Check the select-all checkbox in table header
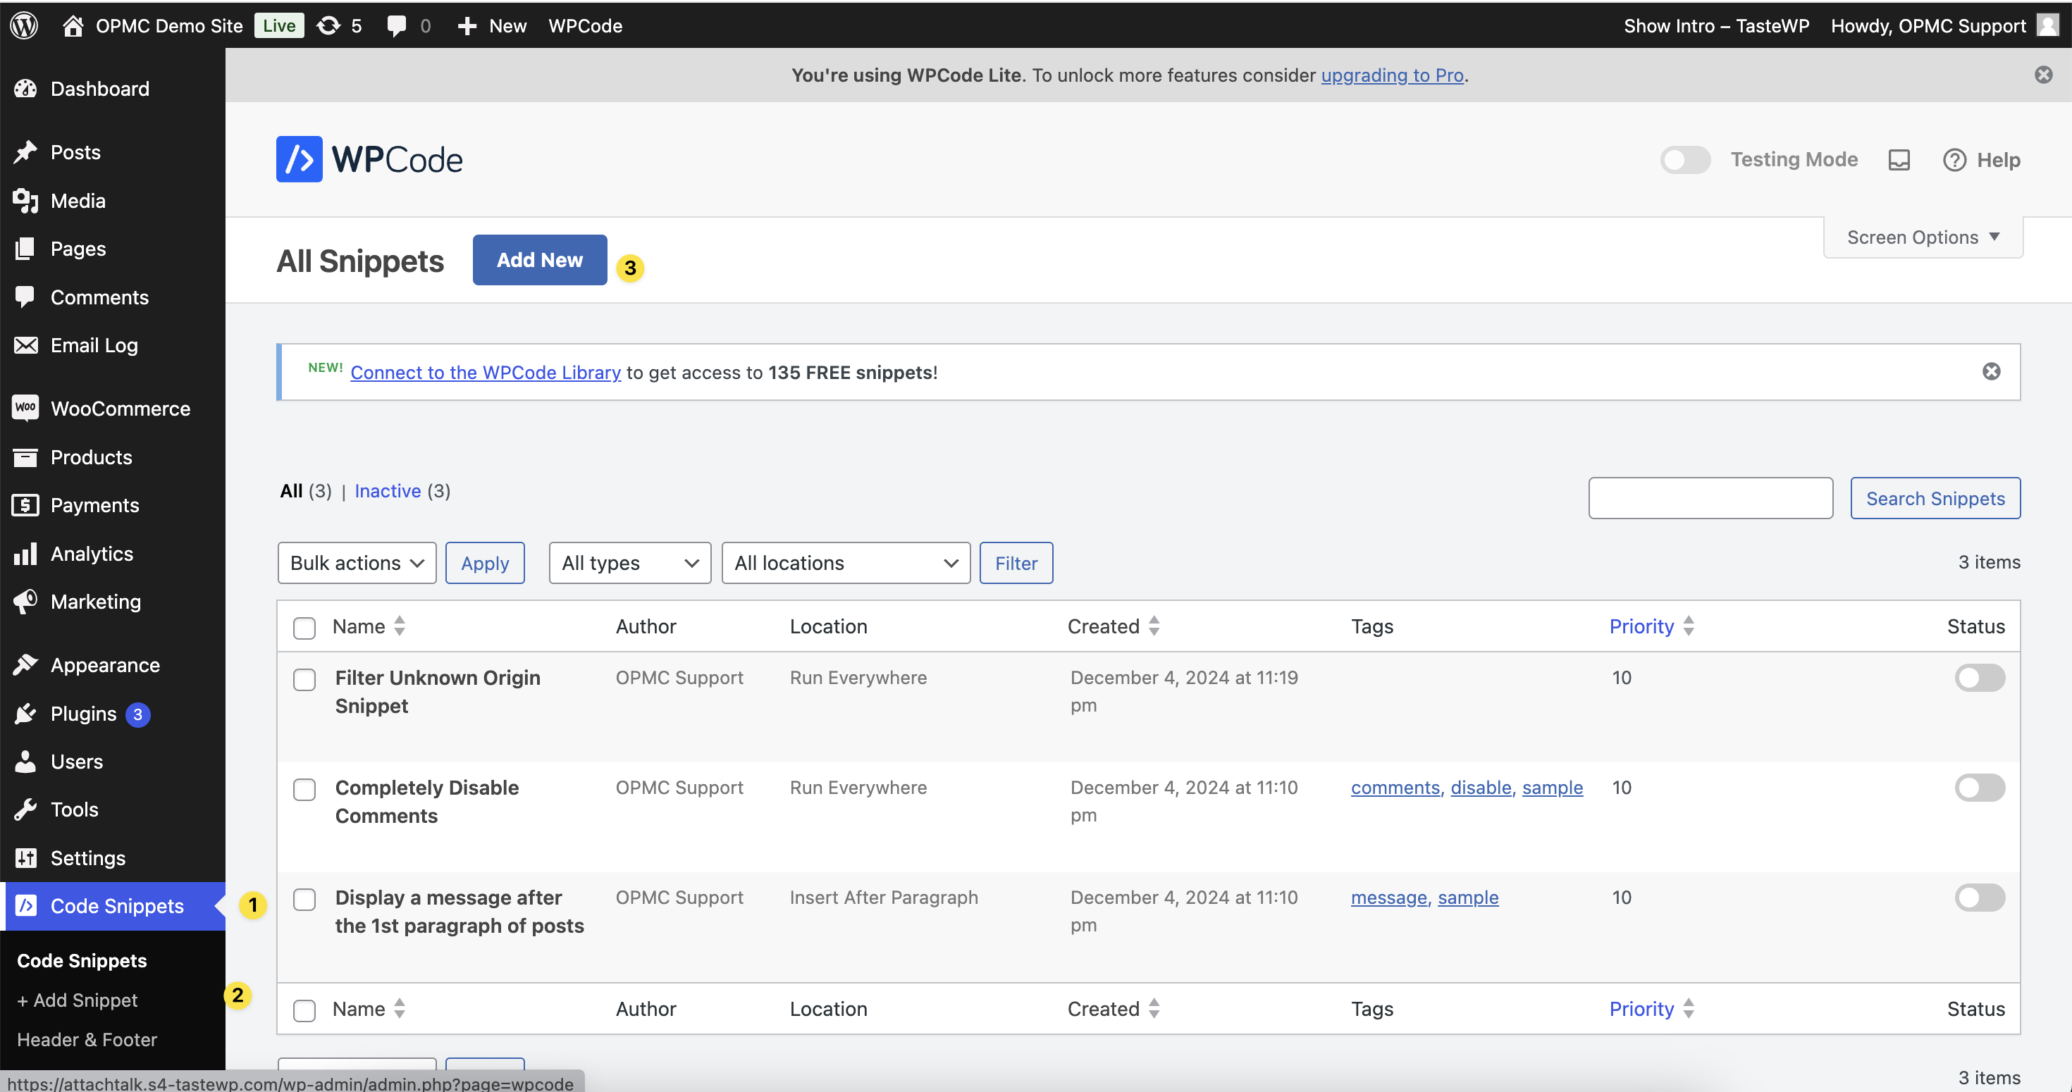 pyautogui.click(x=304, y=628)
